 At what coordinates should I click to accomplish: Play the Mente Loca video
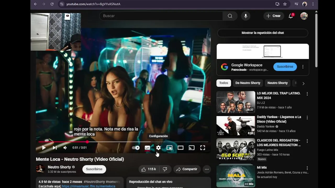coord(44,148)
